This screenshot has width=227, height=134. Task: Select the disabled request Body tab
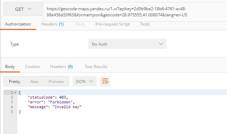[x=80, y=24]
